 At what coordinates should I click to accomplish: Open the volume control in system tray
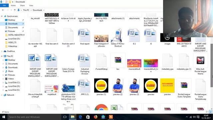point(194,117)
